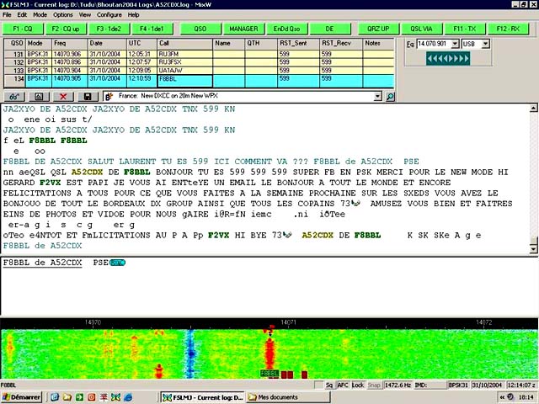Click the 14071 mark on the frequency scale
This screenshot has width=539, height=404.
coord(287,322)
